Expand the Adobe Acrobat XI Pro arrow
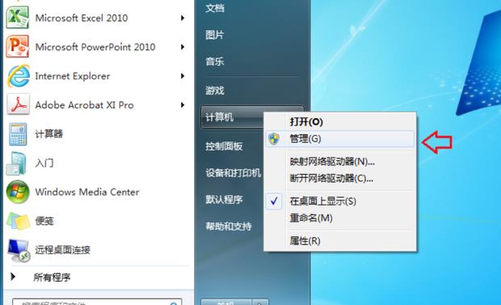This screenshot has width=501, height=305. pos(183,105)
